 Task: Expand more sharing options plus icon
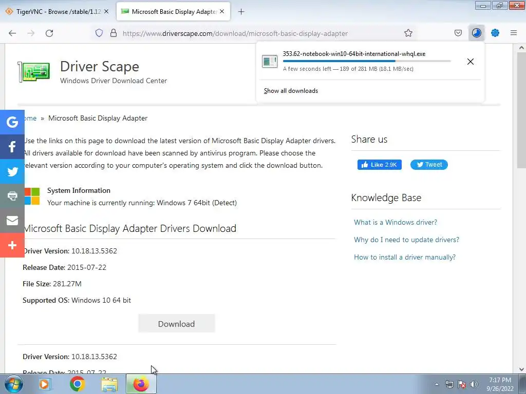point(12,245)
